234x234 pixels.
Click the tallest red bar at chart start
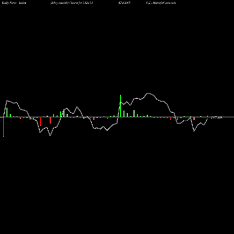[4, 127]
